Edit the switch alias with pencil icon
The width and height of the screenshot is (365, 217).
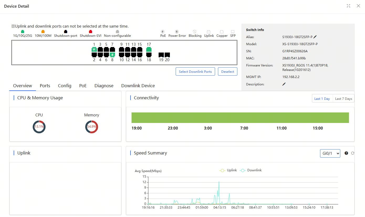(x=315, y=37)
